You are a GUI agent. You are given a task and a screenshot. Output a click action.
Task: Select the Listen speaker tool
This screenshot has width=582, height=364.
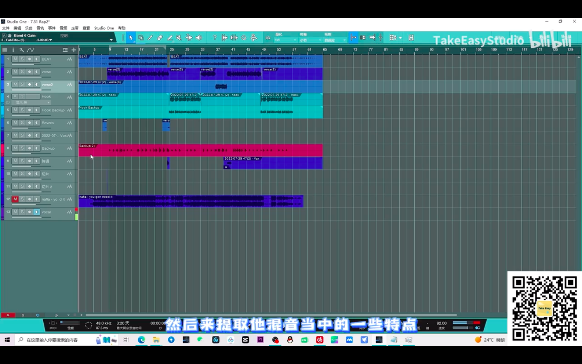199,38
